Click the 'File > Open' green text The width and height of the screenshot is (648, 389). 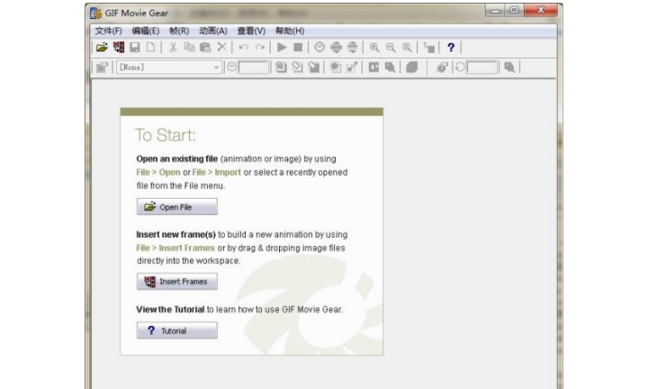coord(158,172)
